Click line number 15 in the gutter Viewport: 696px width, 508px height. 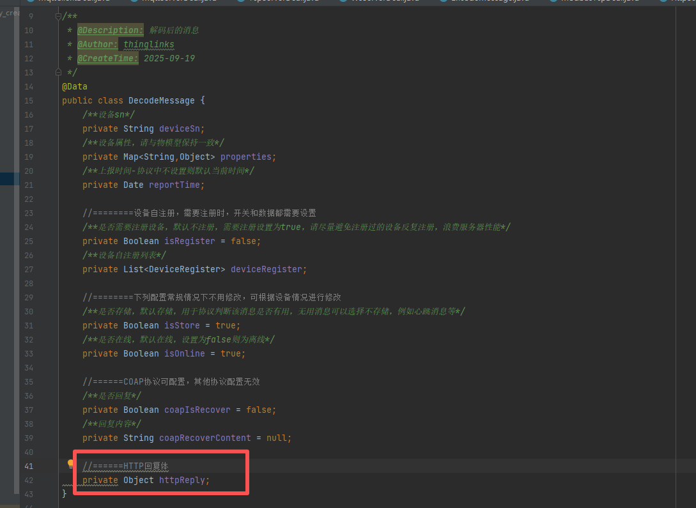click(29, 100)
